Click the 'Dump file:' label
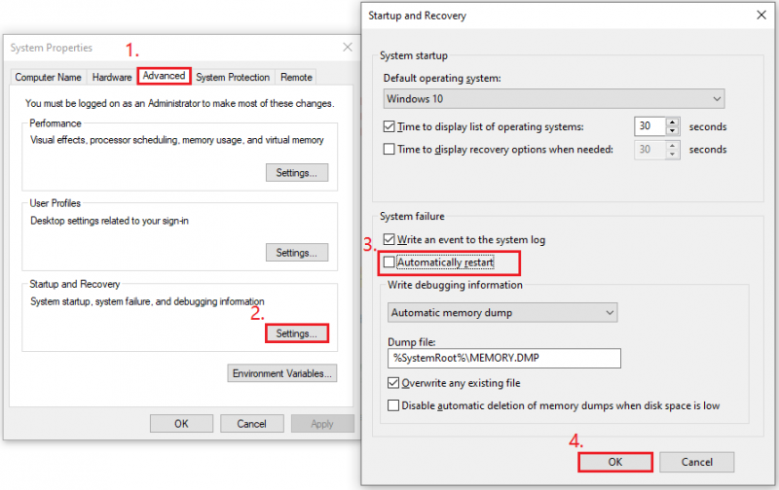779x490 pixels. coord(411,342)
